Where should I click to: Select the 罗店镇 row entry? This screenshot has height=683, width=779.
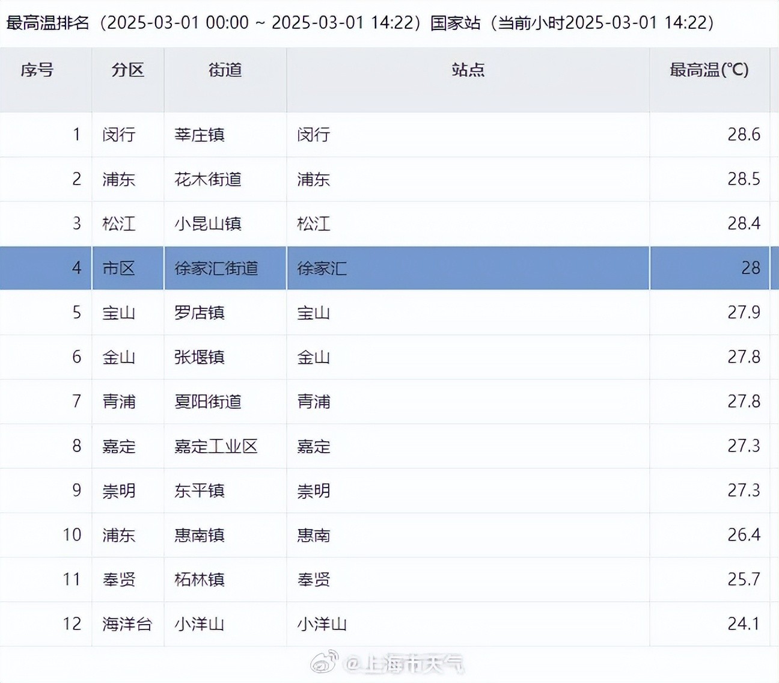(x=200, y=313)
